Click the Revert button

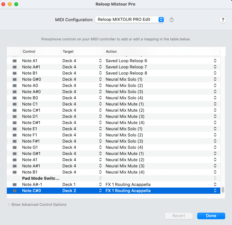coord(179,216)
